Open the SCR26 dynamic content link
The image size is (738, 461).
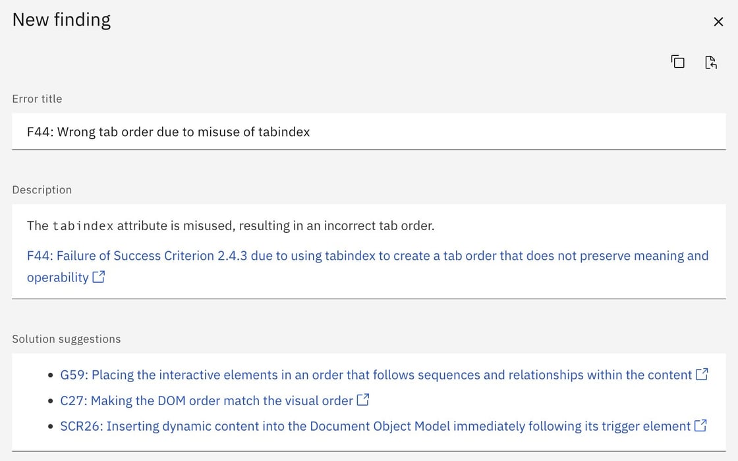(x=375, y=426)
